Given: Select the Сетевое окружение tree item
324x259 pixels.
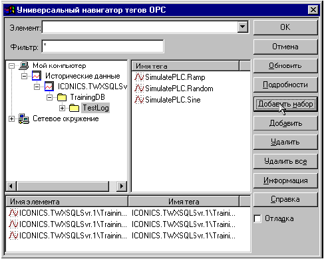Looking at the screenshot, I should click(x=66, y=119).
